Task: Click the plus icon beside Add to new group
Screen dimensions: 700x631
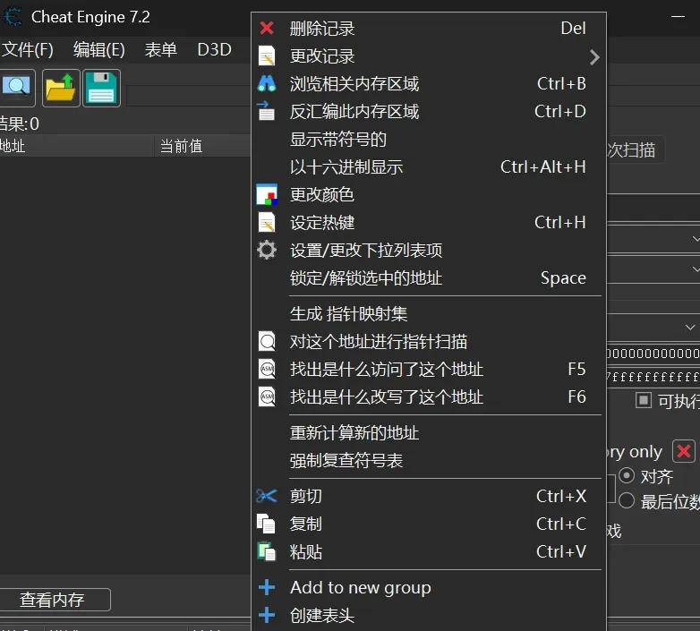Action: click(x=267, y=587)
